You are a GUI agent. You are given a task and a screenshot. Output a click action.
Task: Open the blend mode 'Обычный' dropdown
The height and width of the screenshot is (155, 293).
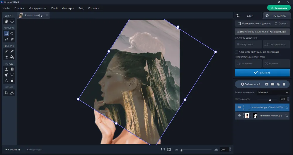(273, 92)
